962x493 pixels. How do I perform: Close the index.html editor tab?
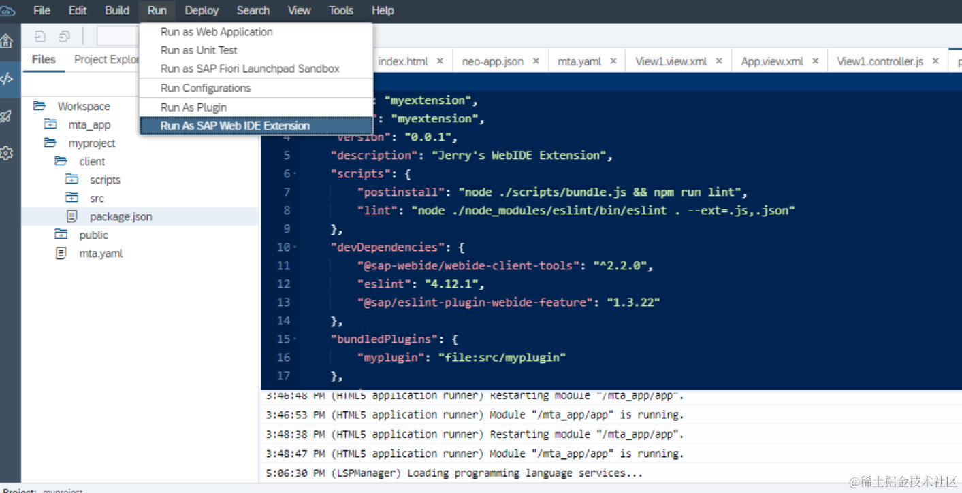click(x=440, y=61)
